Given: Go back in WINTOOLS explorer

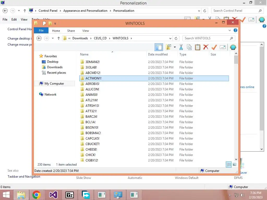Looking at the screenshot, I should point(39,38).
